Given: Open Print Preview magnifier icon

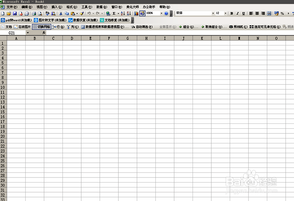Looking at the screenshot, I should [40, 14].
